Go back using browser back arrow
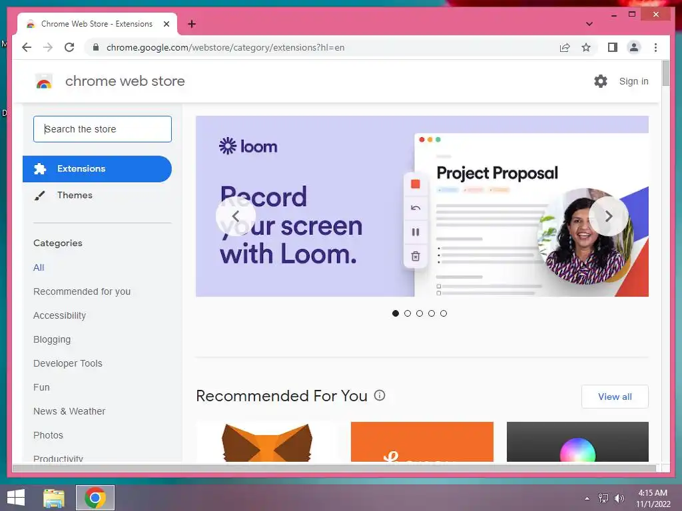This screenshot has height=511, width=682. [x=27, y=47]
